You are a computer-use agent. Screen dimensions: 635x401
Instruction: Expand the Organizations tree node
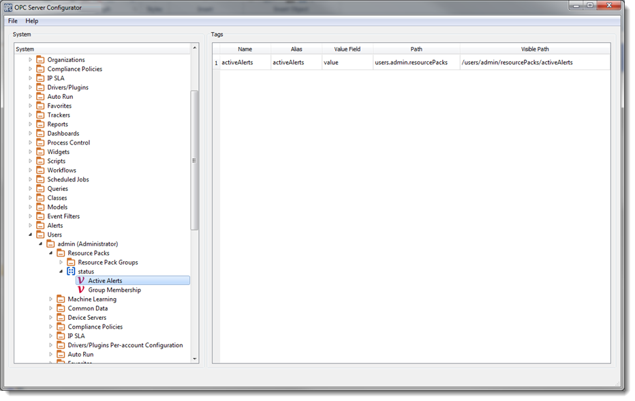30,60
